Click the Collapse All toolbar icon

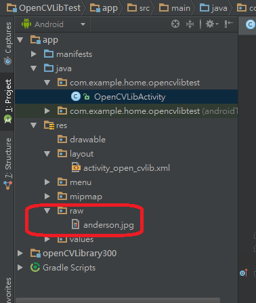click(190, 24)
